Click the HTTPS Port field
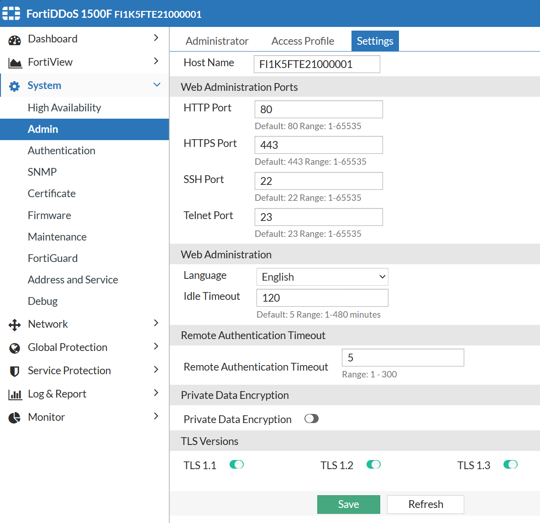 pyautogui.click(x=319, y=145)
